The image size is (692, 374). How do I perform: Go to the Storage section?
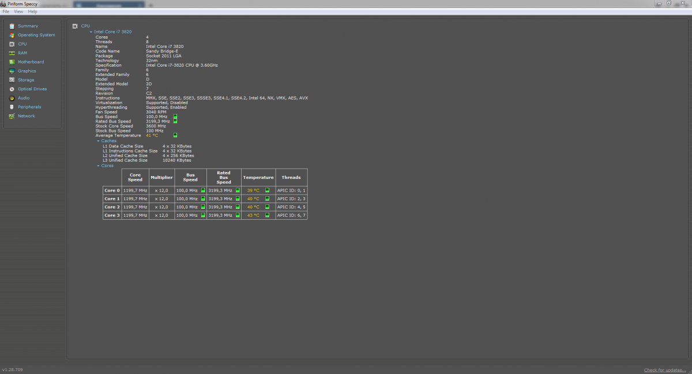(x=26, y=80)
